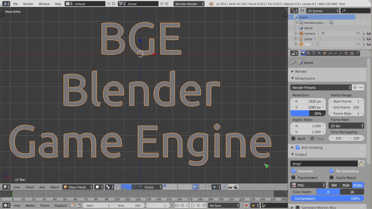Uncheck the Anti-Aliasing checkbox
The width and height of the screenshot is (372, 209).
click(298, 147)
